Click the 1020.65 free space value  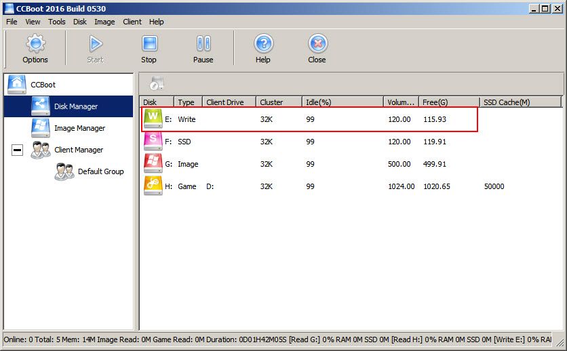[437, 186]
